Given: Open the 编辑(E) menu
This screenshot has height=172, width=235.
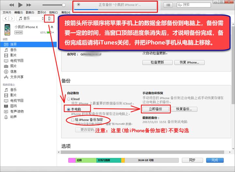Looking at the screenshot, I should click(18, 12).
